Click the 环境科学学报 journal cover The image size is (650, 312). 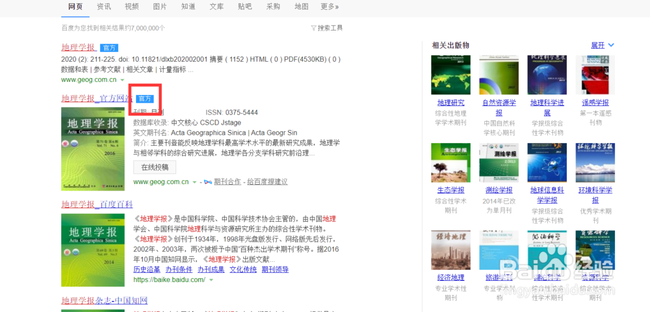coord(595,163)
